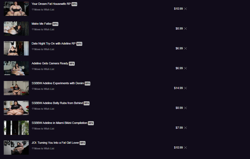Click the thumbnail for "Date Night Try-On with Adeline RP"

point(16,48)
